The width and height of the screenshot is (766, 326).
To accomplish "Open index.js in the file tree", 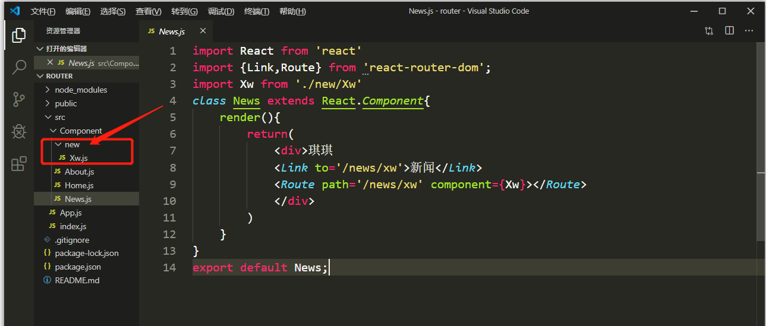I will pos(87,226).
